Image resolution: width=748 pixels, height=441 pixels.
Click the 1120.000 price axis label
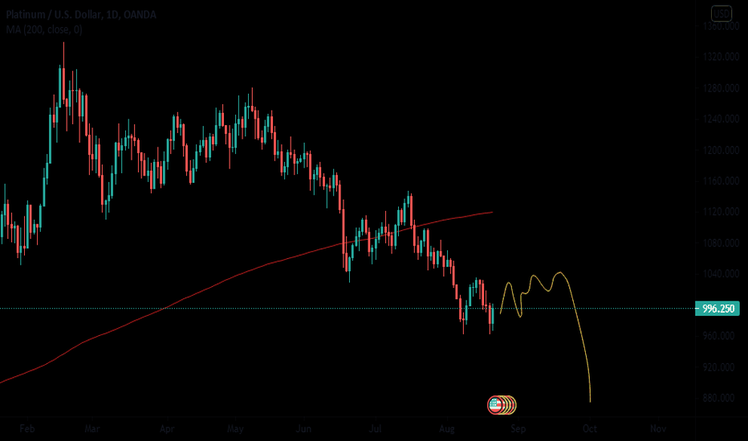(721, 212)
